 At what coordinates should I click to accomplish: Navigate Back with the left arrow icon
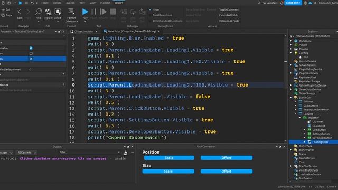(20, 12)
